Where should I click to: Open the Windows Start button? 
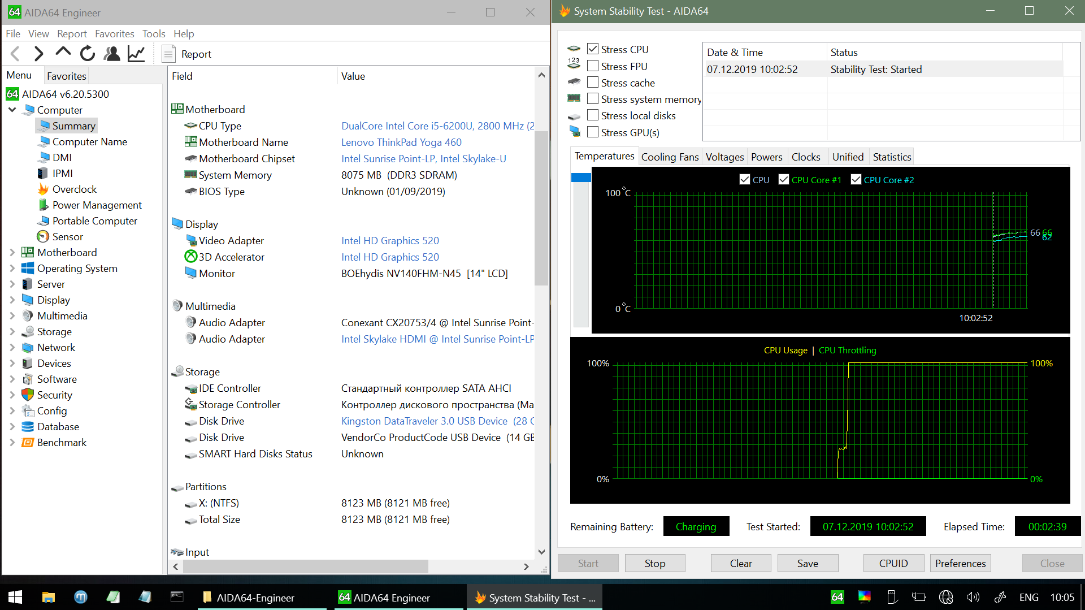point(15,597)
